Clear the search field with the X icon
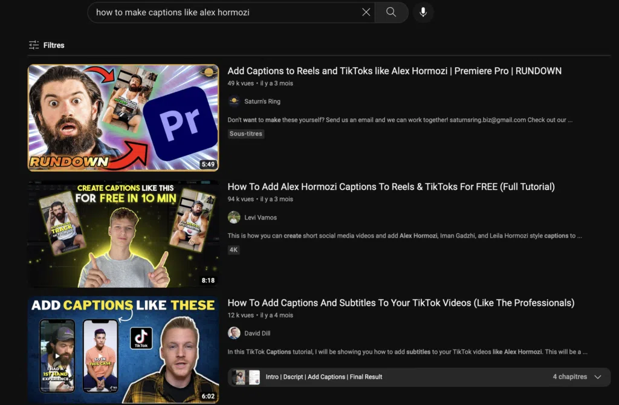The width and height of the screenshot is (619, 405). pyautogui.click(x=366, y=12)
